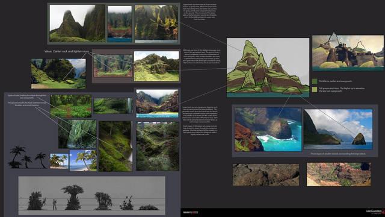Open the hazy green cliff wall reference photo
The image size is (385, 217).
113,66
